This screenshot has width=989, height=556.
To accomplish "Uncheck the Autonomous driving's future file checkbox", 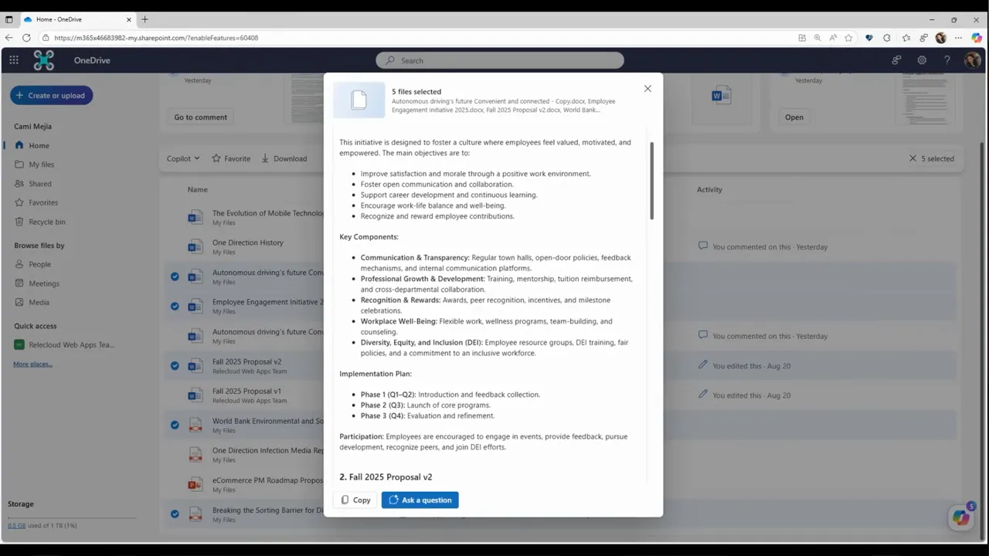I will 175,276.
